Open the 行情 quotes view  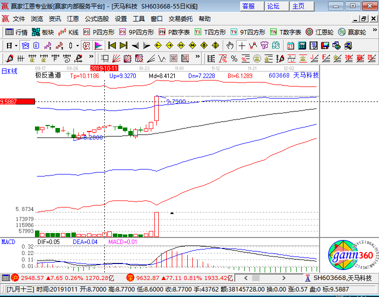coord(16,32)
